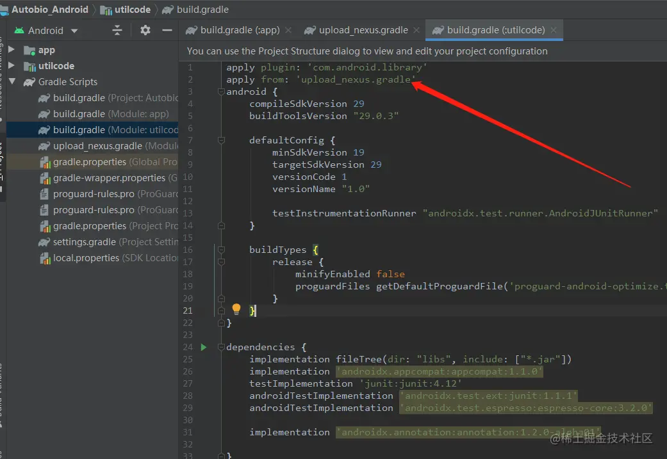Run dependencies block via green gutter arrow
This screenshot has height=459, width=667.
204,347
